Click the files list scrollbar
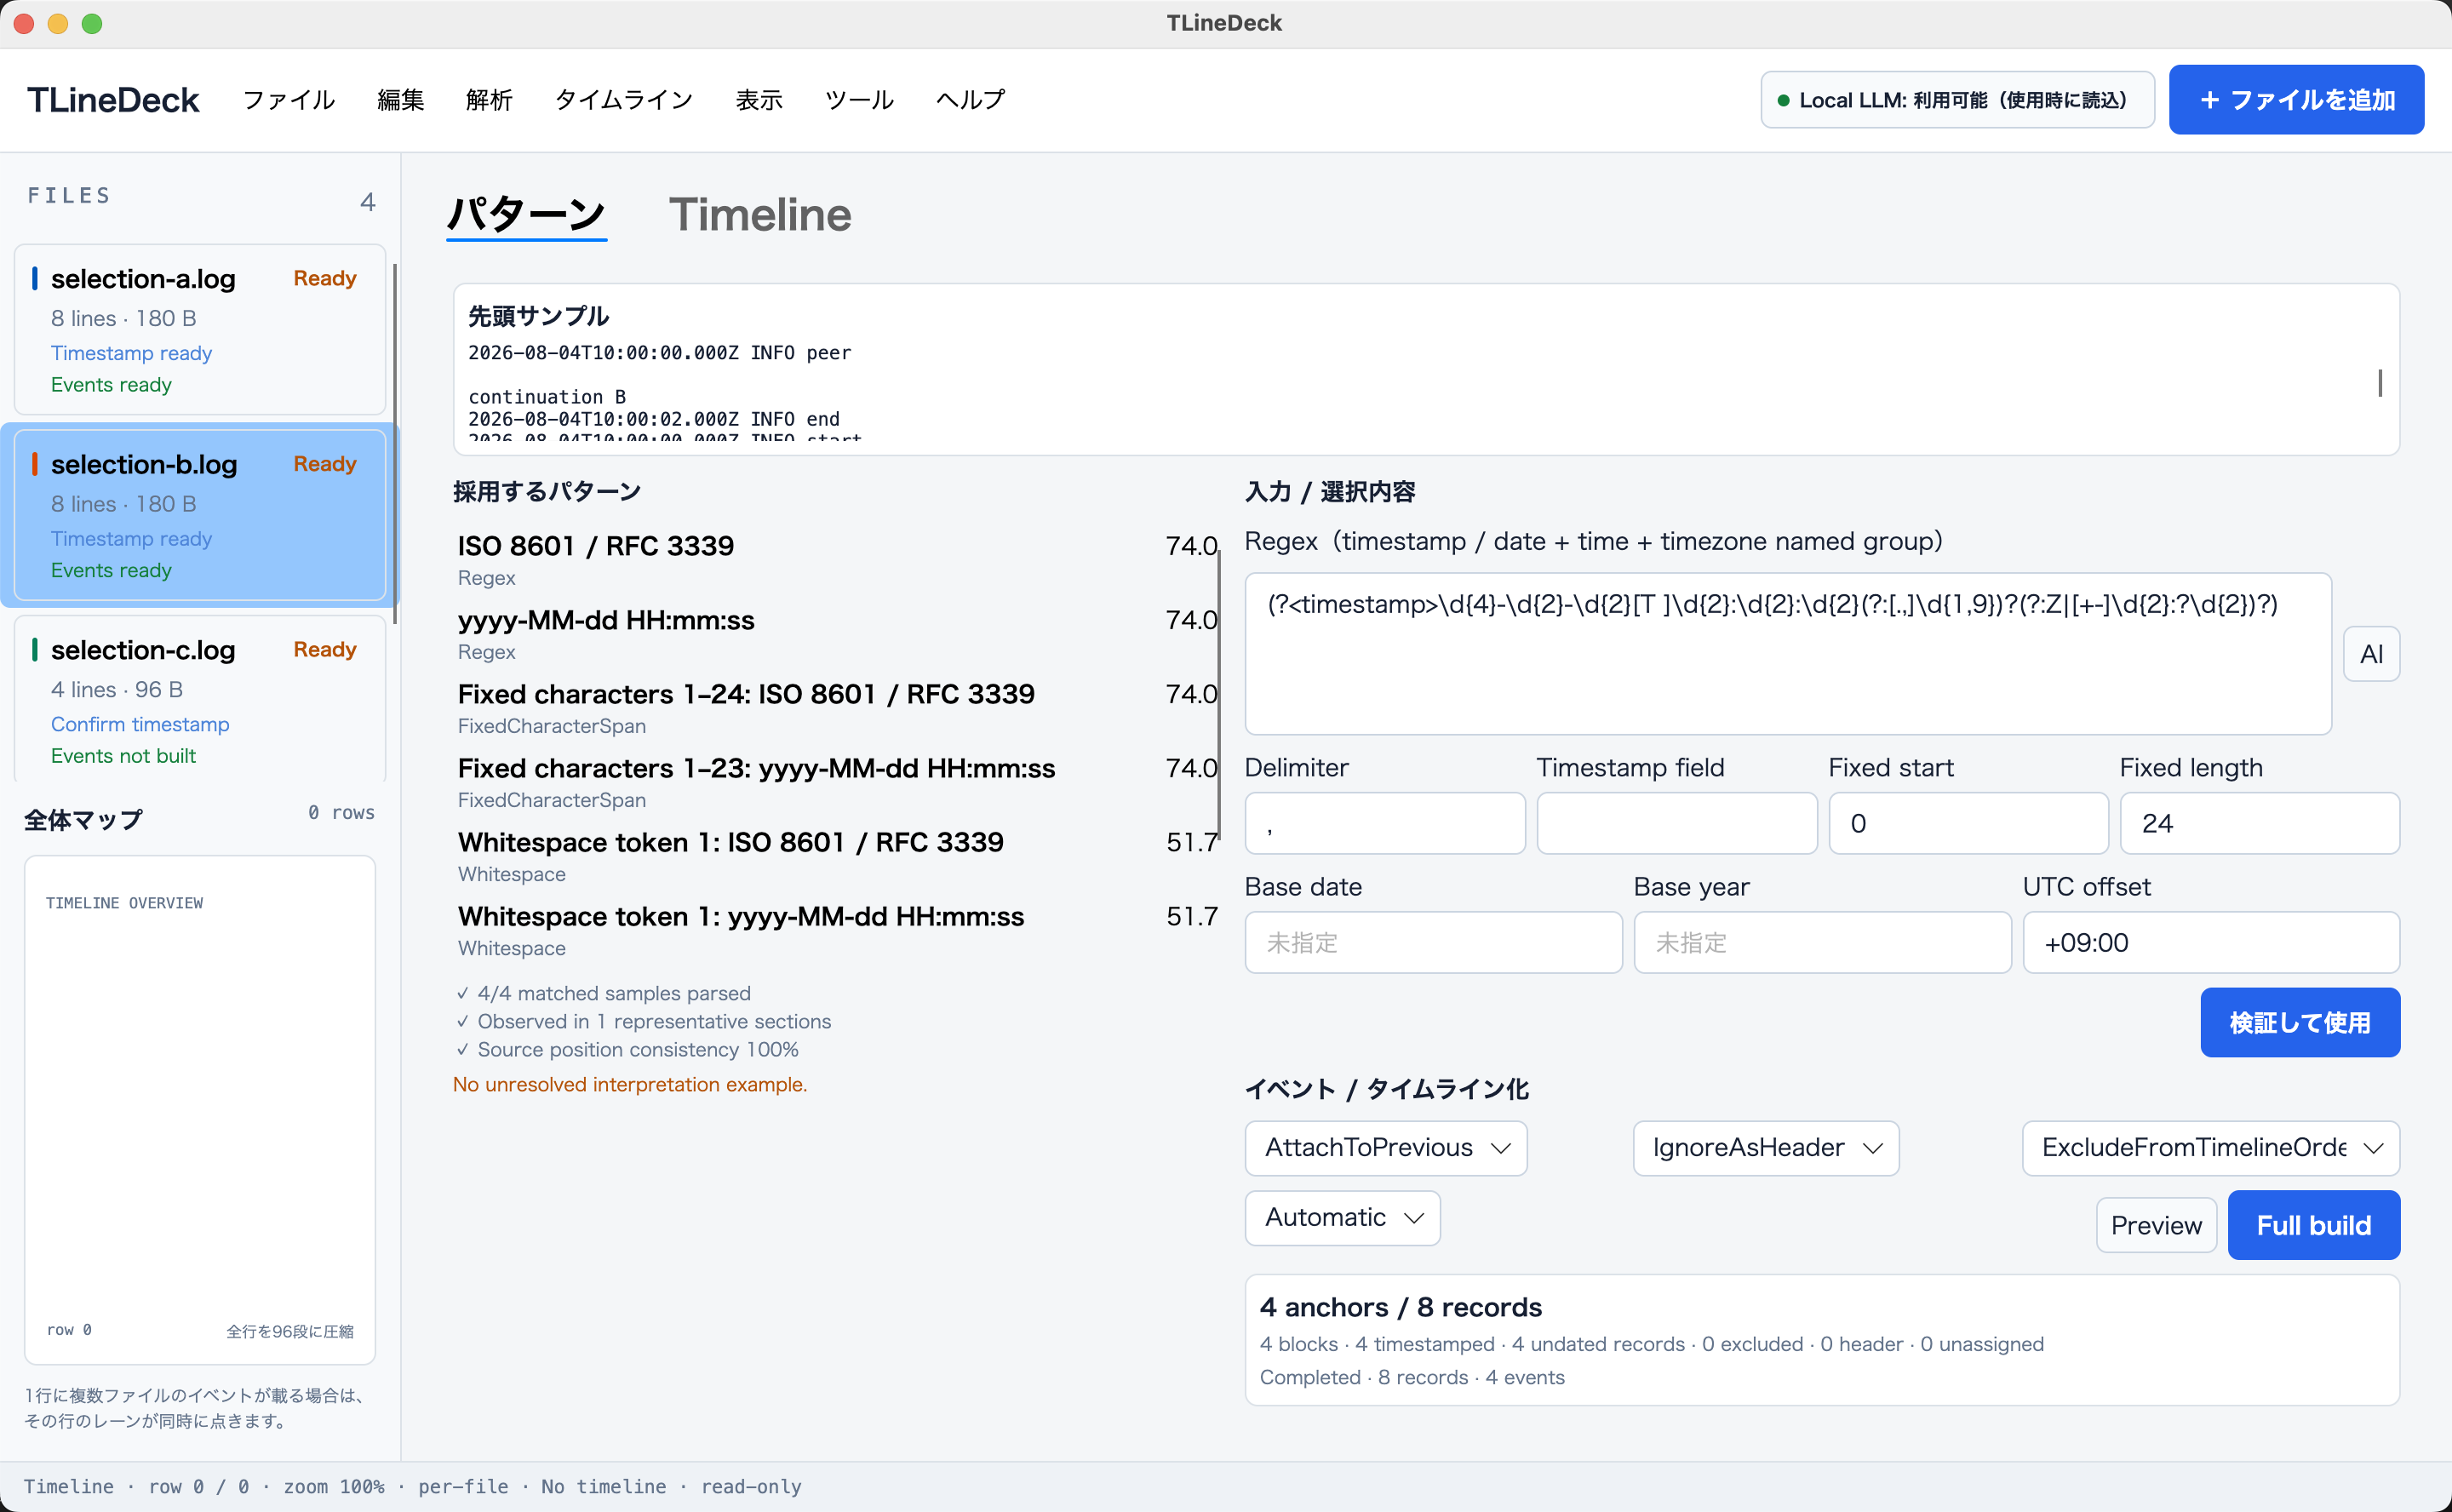The height and width of the screenshot is (1512, 2452). [x=395, y=444]
